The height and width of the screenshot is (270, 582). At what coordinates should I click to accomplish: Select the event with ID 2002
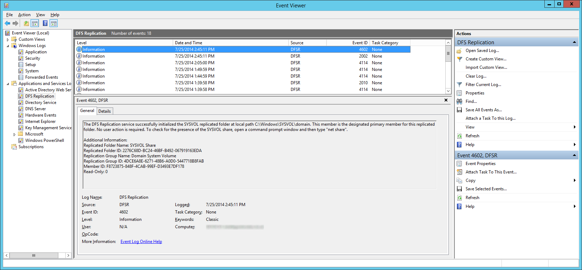pyautogui.click(x=243, y=56)
